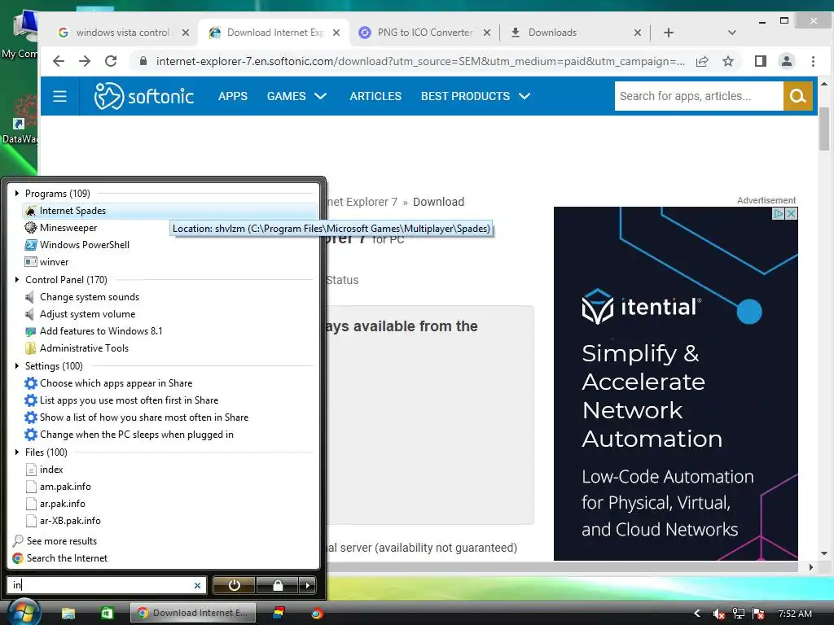Reload the Softonic page
The image size is (834, 625).
111,61
